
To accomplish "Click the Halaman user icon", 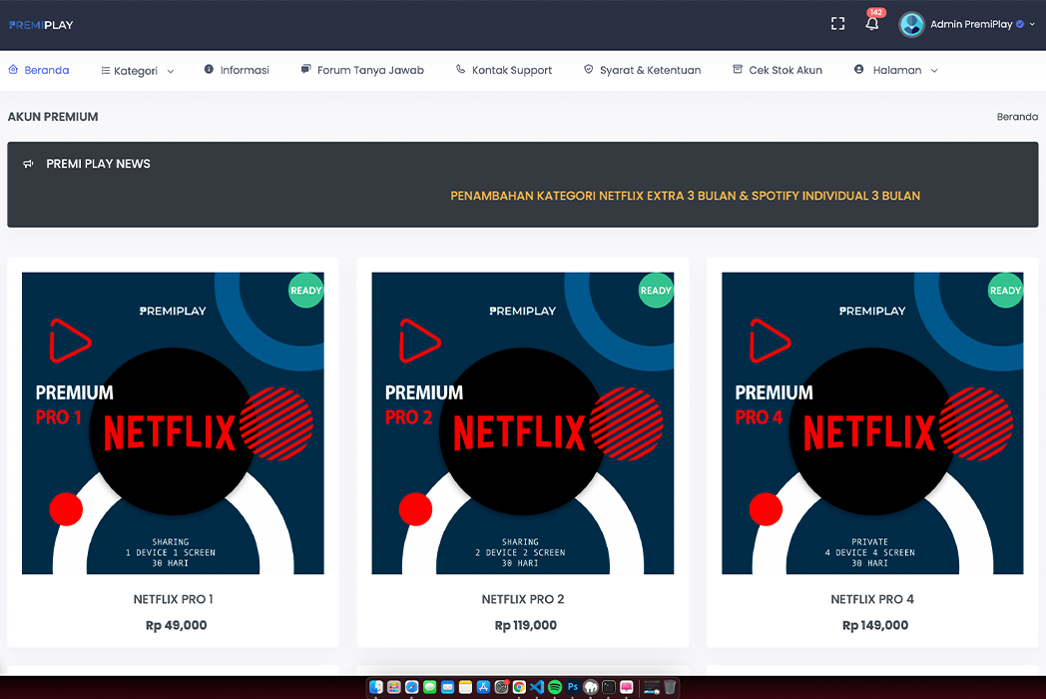I will pyautogui.click(x=858, y=70).
